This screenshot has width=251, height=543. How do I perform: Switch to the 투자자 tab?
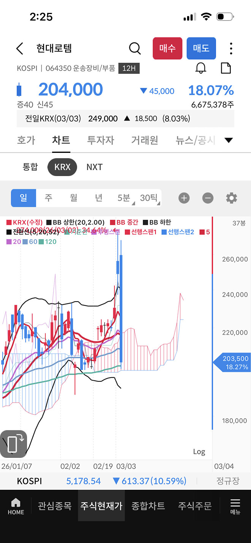pos(100,140)
